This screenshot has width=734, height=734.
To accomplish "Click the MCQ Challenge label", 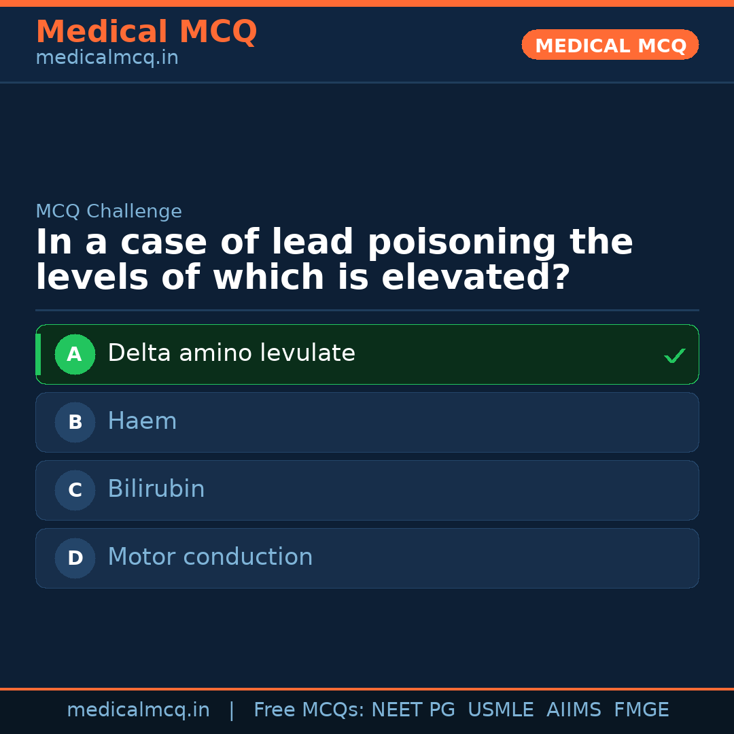I will [x=109, y=211].
